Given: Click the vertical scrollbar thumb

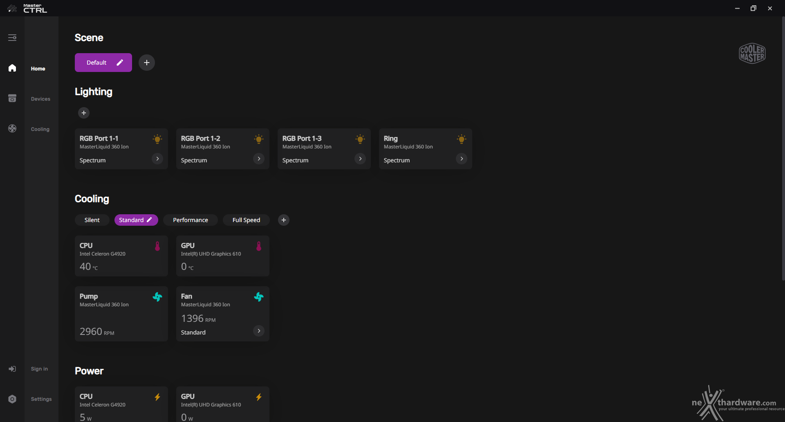Looking at the screenshot, I should click(x=783, y=148).
